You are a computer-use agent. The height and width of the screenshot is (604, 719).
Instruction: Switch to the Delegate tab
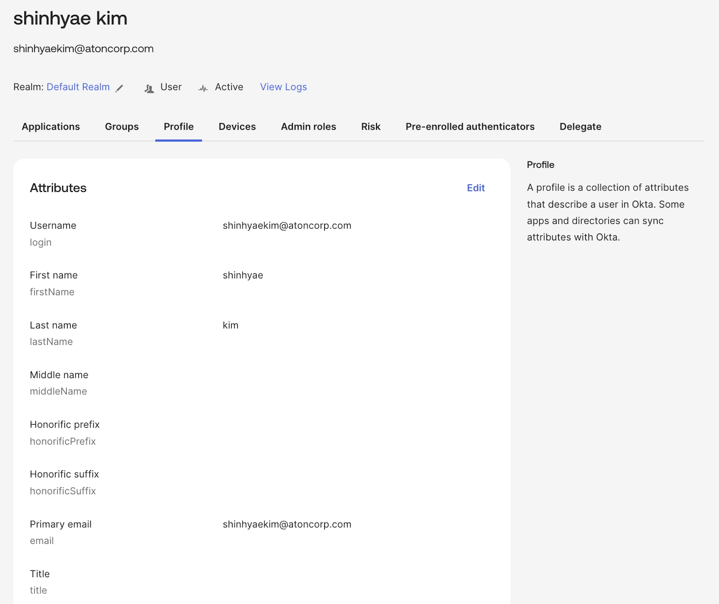pyautogui.click(x=580, y=127)
